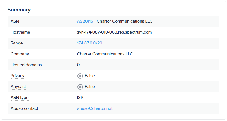This screenshot has width=227, height=121.
Task: Open the 174.87.0.0/20 range link
Action: pyautogui.click(x=90, y=43)
